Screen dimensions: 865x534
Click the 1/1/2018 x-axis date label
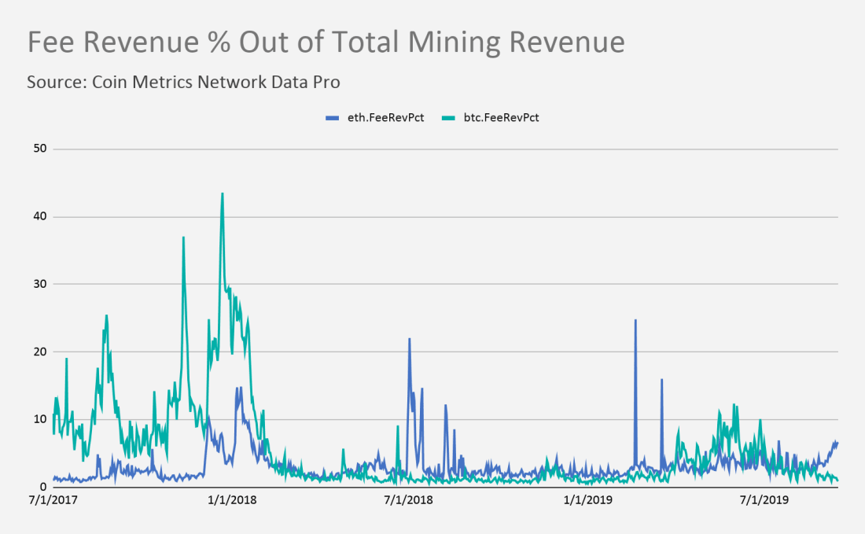click(x=232, y=500)
